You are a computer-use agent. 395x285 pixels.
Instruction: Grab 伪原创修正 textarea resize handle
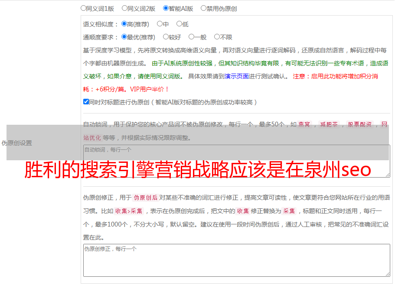(x=388, y=275)
